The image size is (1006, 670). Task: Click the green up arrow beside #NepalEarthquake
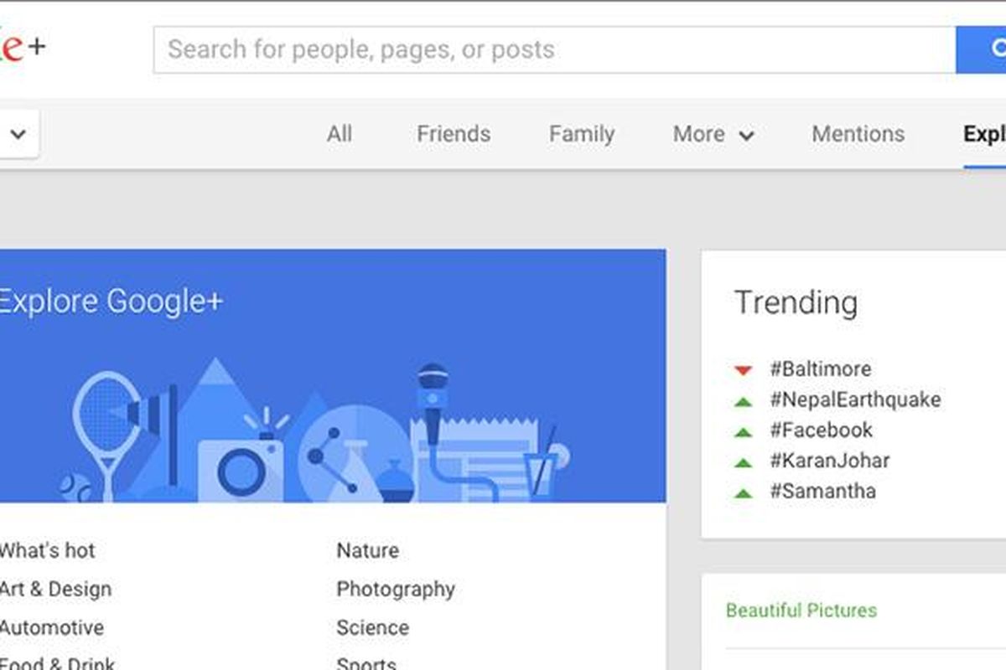tap(743, 400)
